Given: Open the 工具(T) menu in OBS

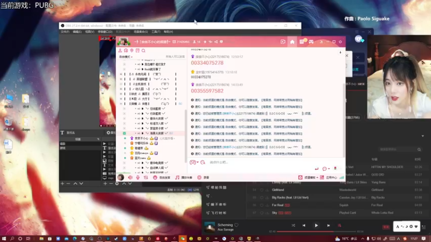Looking at the screenshot, I should point(156,32).
